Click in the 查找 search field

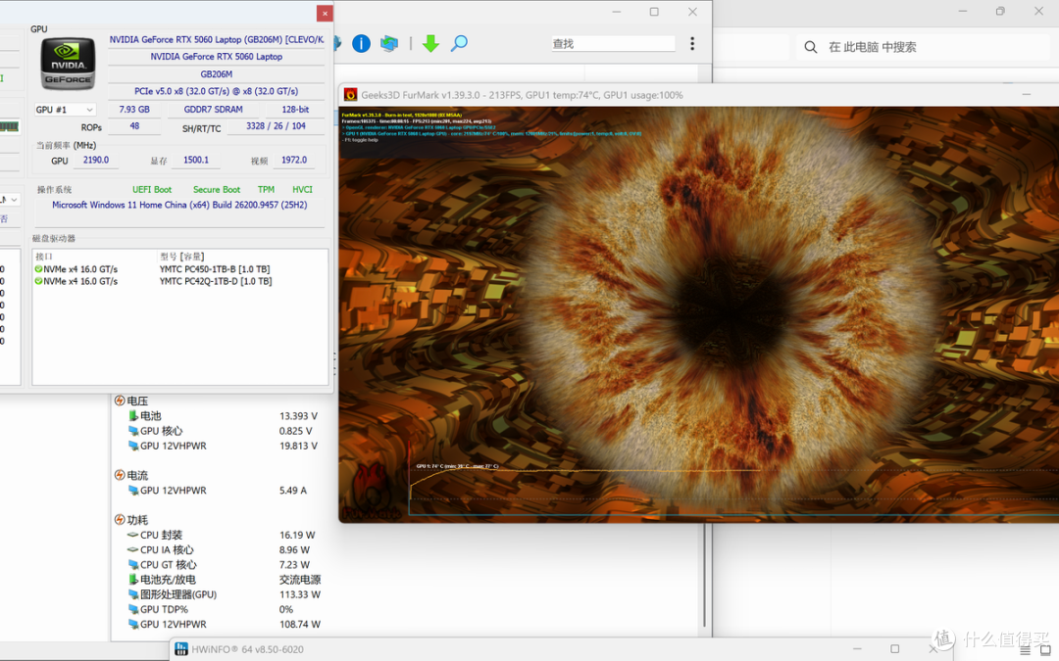[613, 44]
